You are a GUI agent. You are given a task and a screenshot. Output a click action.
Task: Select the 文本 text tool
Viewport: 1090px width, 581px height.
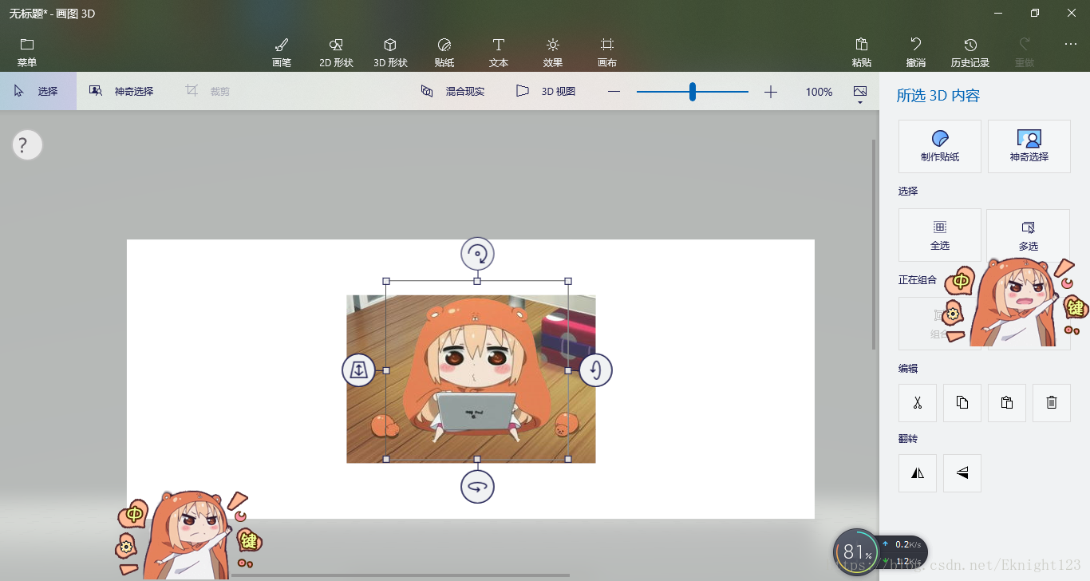[x=499, y=52]
